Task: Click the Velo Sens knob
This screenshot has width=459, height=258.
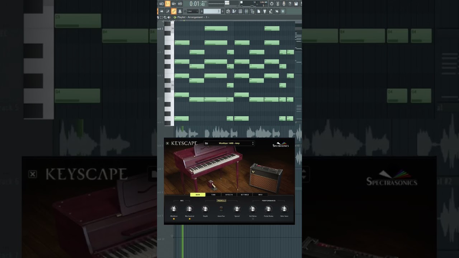Action: pyautogui.click(x=284, y=209)
